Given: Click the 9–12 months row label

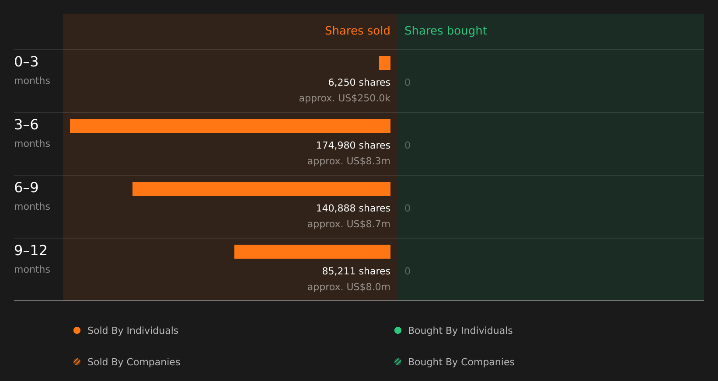Looking at the screenshot, I should point(32,259).
